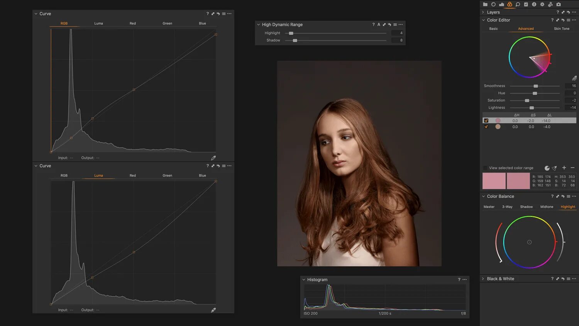The height and width of the screenshot is (326, 579).
Task: Select the tan color swatch row
Action: (x=529, y=127)
